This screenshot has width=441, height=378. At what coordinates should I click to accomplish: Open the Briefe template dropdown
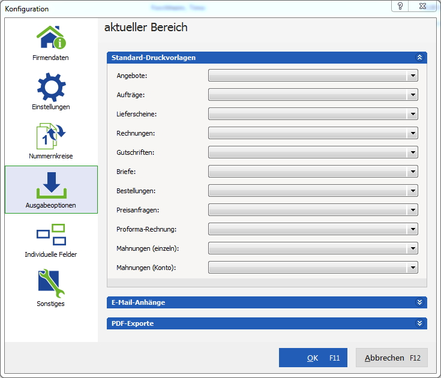(x=313, y=171)
